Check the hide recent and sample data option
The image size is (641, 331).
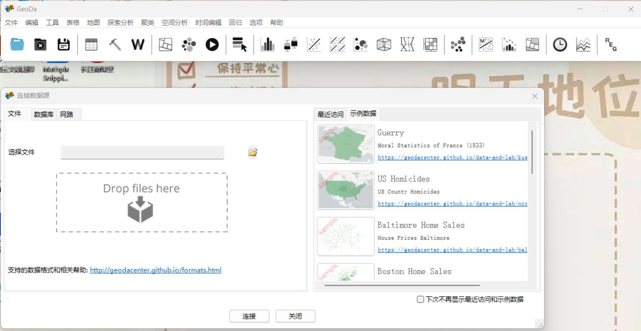pyautogui.click(x=420, y=299)
